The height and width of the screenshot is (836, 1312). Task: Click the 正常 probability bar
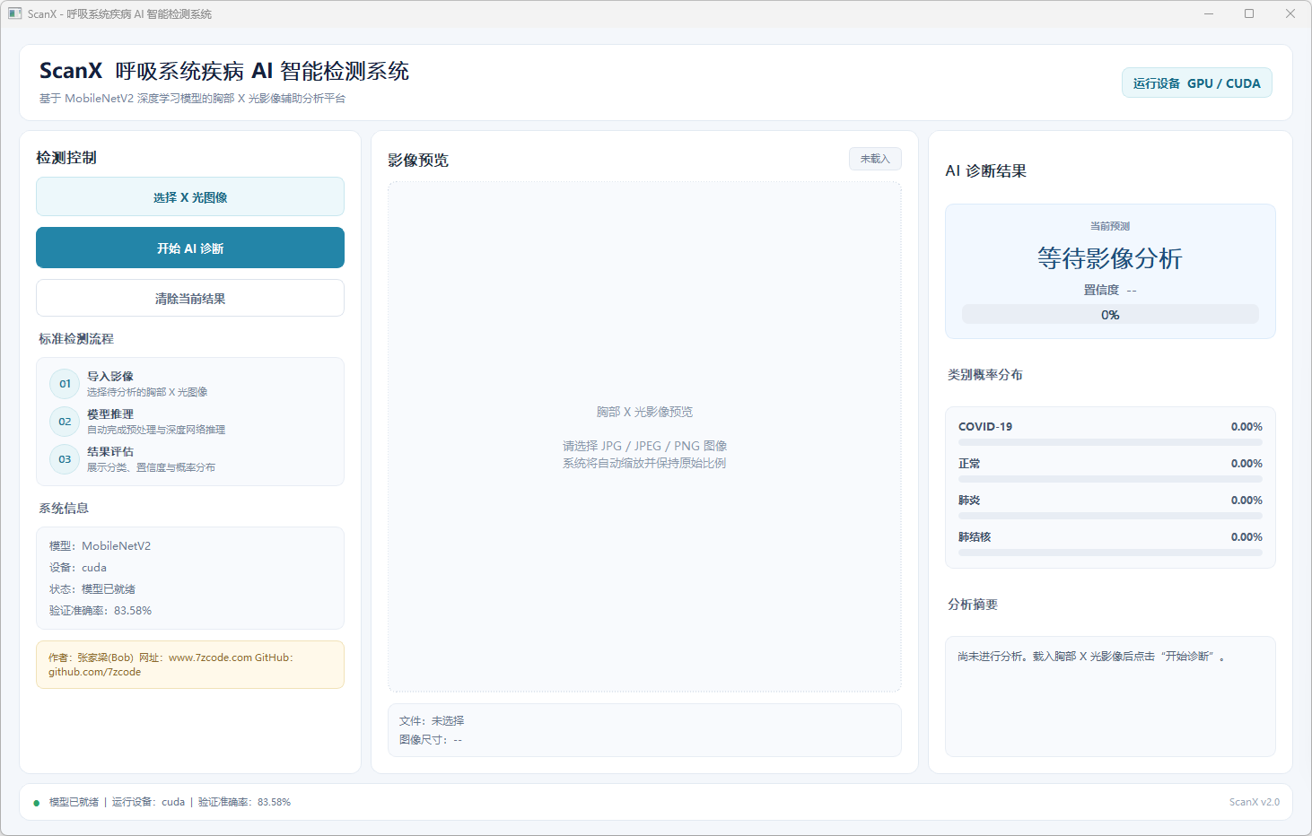[x=1110, y=479]
